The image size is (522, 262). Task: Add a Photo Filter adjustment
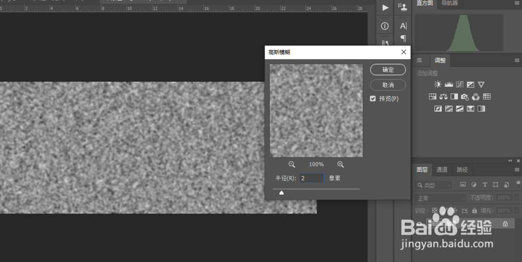click(465, 97)
